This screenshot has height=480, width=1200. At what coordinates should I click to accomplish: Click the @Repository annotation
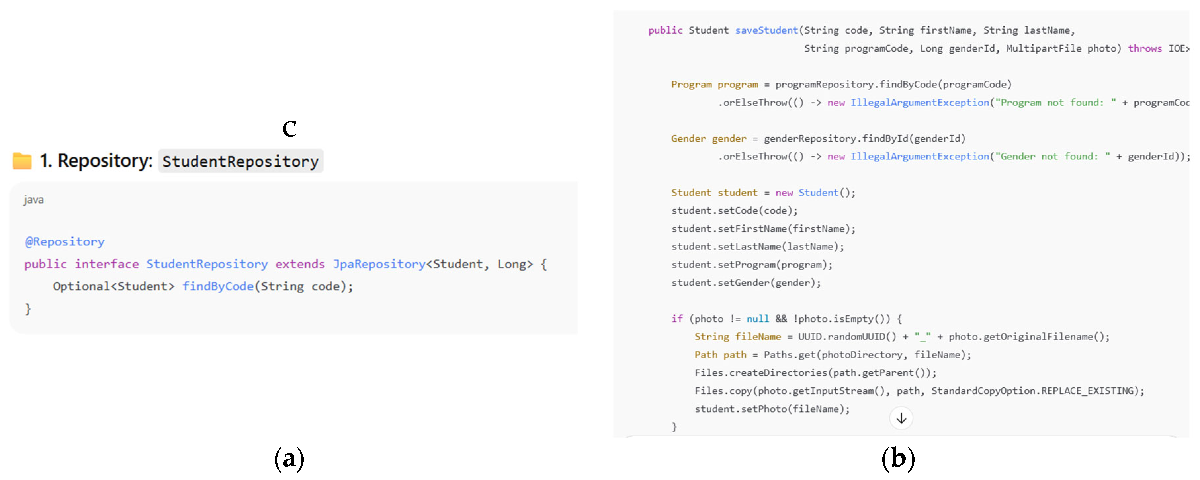coord(64,241)
